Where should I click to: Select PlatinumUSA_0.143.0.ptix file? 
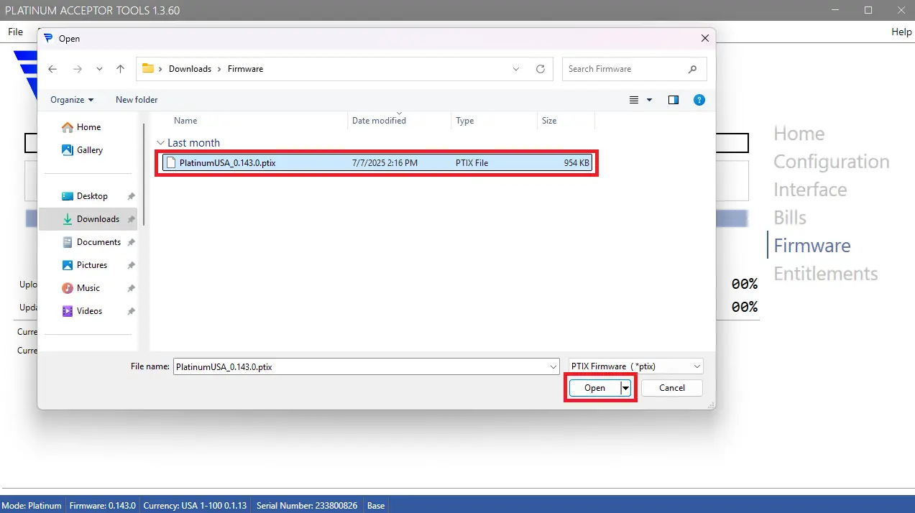pyautogui.click(x=377, y=163)
